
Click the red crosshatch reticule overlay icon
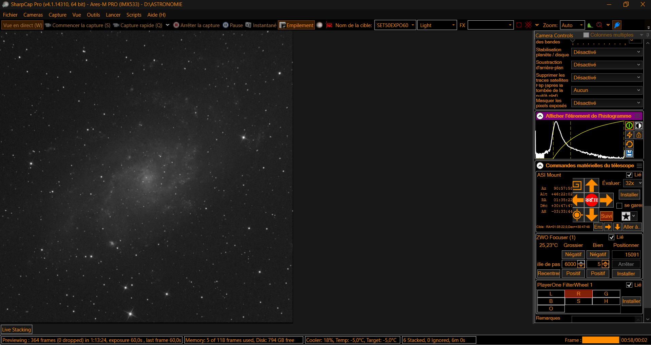[528, 25]
